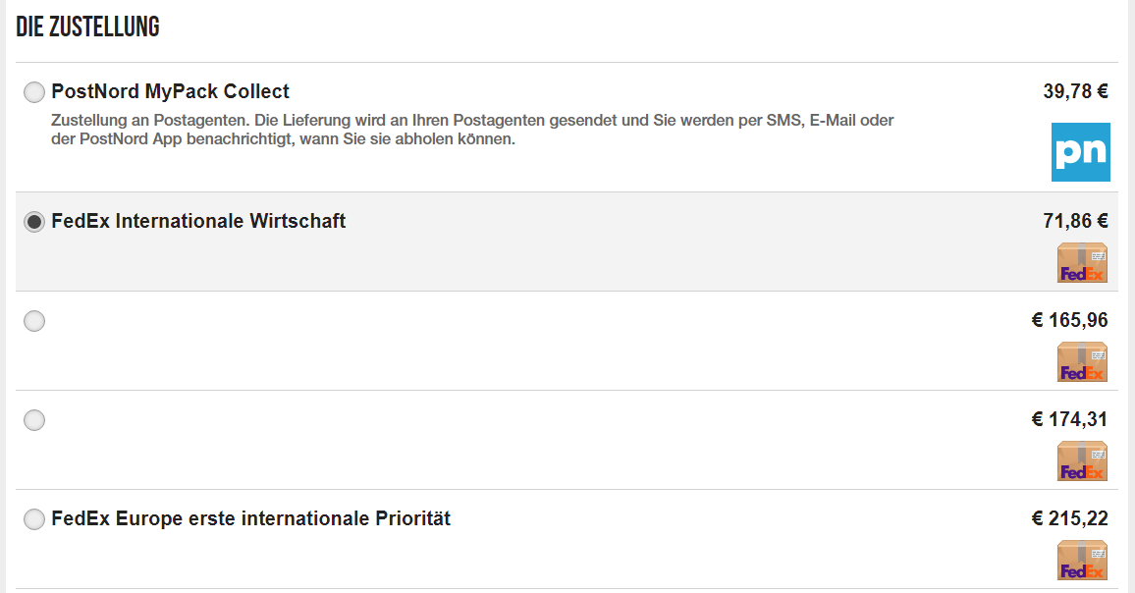Click FedEx Europe erste internationale Priorität label
1135x593 pixels.
coord(250,518)
